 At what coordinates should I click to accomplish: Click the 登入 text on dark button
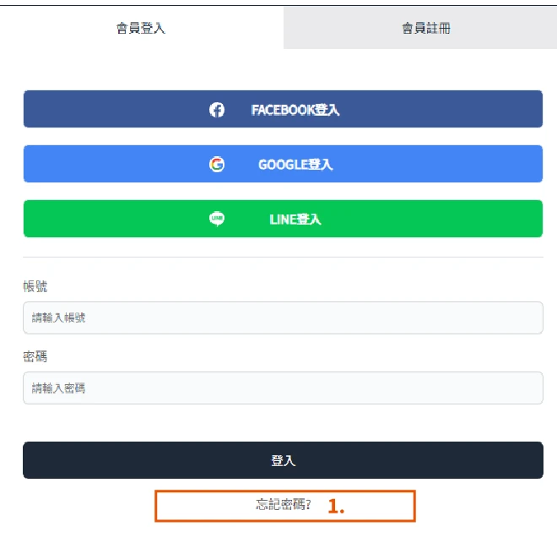click(283, 461)
